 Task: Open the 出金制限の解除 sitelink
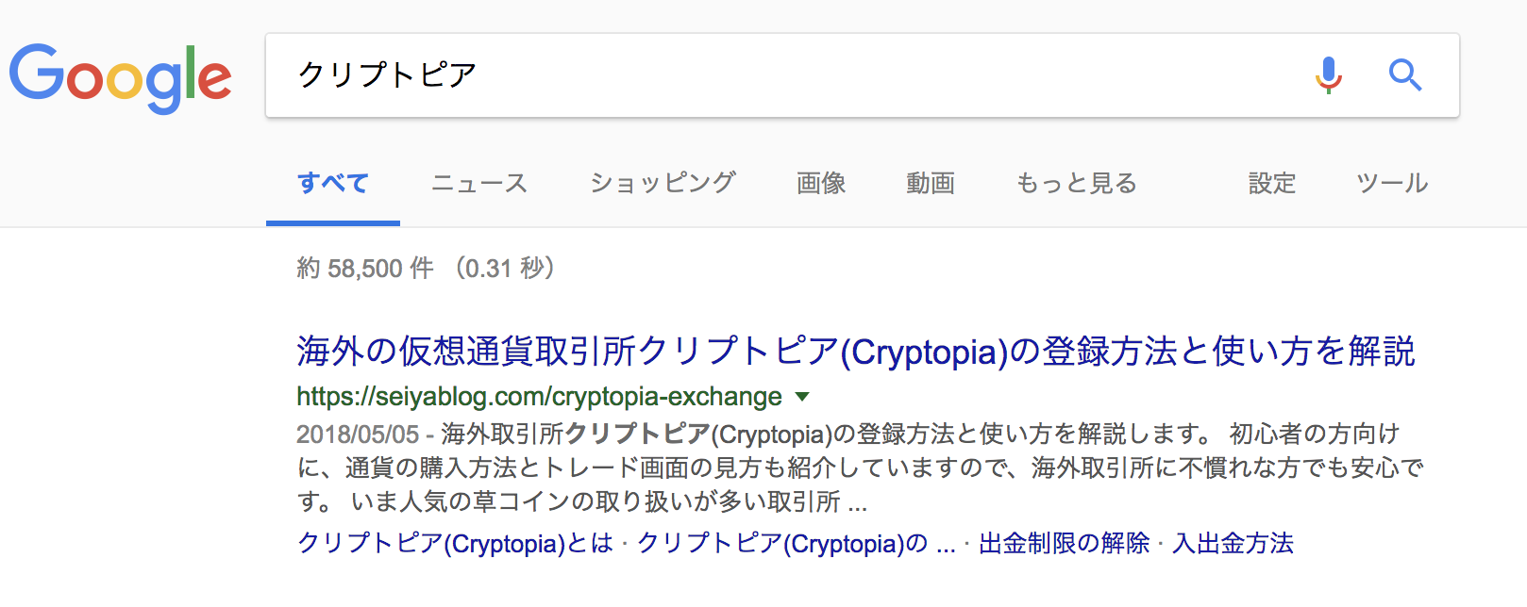[x=1064, y=544]
